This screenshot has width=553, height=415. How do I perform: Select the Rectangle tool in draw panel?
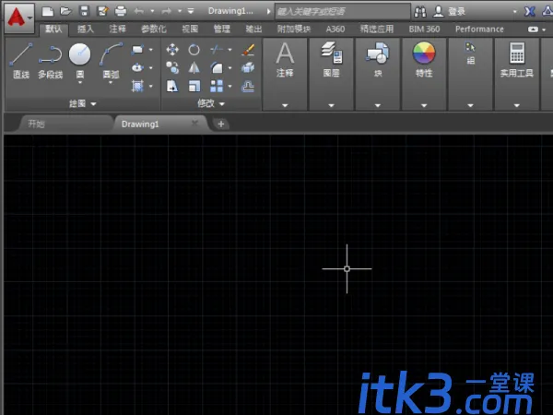tap(137, 50)
